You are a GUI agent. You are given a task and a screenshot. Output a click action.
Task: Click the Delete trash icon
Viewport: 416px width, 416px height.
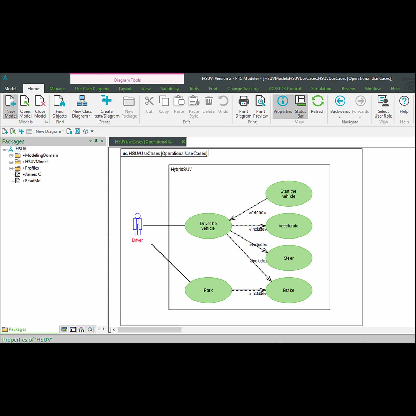pyautogui.click(x=208, y=101)
